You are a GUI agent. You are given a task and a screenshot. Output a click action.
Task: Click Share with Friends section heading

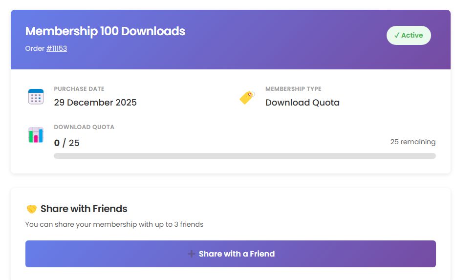[x=84, y=209]
